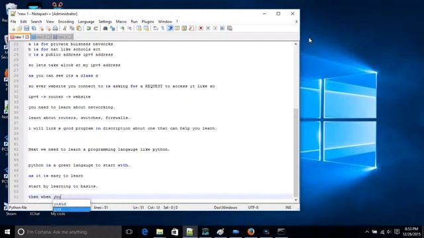The height and width of the screenshot is (238, 424).
Task: Toggle Show All Characters pilcrow icon
Action: pyautogui.click(x=163, y=28)
